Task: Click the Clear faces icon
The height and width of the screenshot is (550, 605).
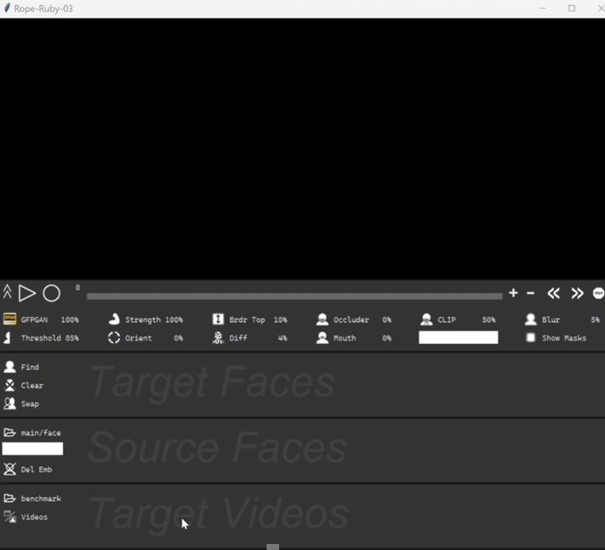Action: pos(9,385)
